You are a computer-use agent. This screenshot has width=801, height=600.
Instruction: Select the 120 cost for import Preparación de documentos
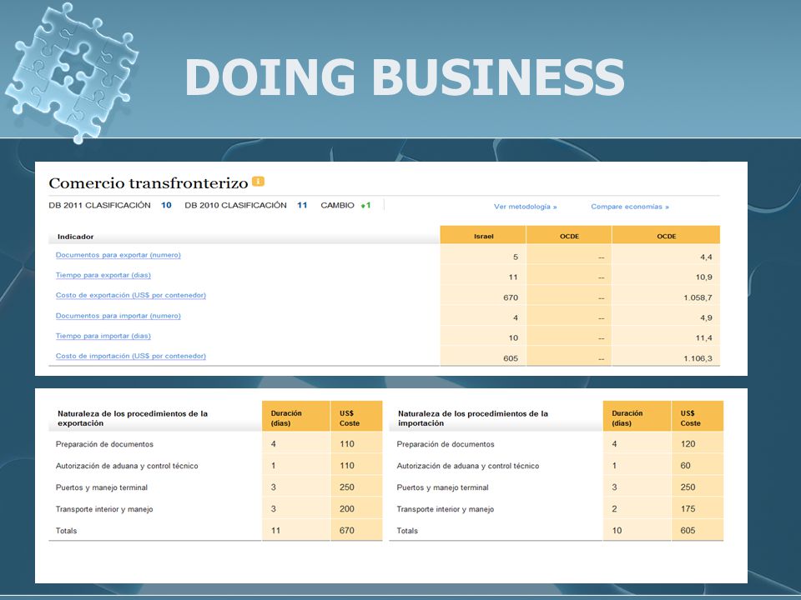688,444
